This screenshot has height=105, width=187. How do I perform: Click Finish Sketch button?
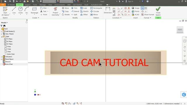158,11
